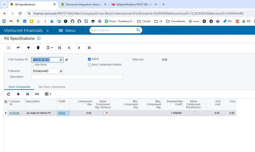The image size is (255, 152).
Task: Reload the browser page
Action: coord(20,13)
